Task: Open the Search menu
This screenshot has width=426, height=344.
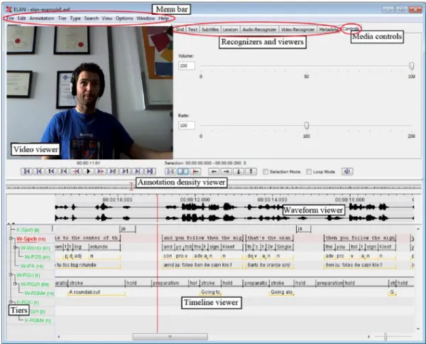Action: pyautogui.click(x=92, y=18)
